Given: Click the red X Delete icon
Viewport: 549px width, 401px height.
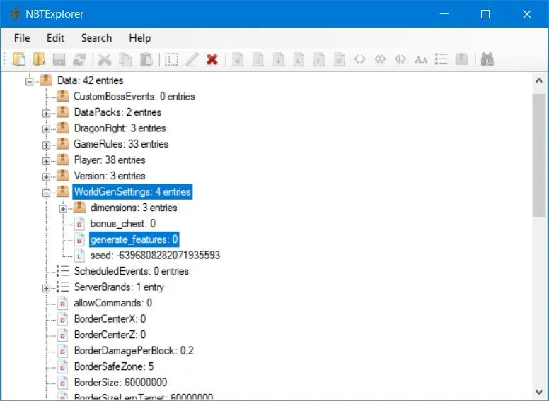Looking at the screenshot, I should point(212,59).
